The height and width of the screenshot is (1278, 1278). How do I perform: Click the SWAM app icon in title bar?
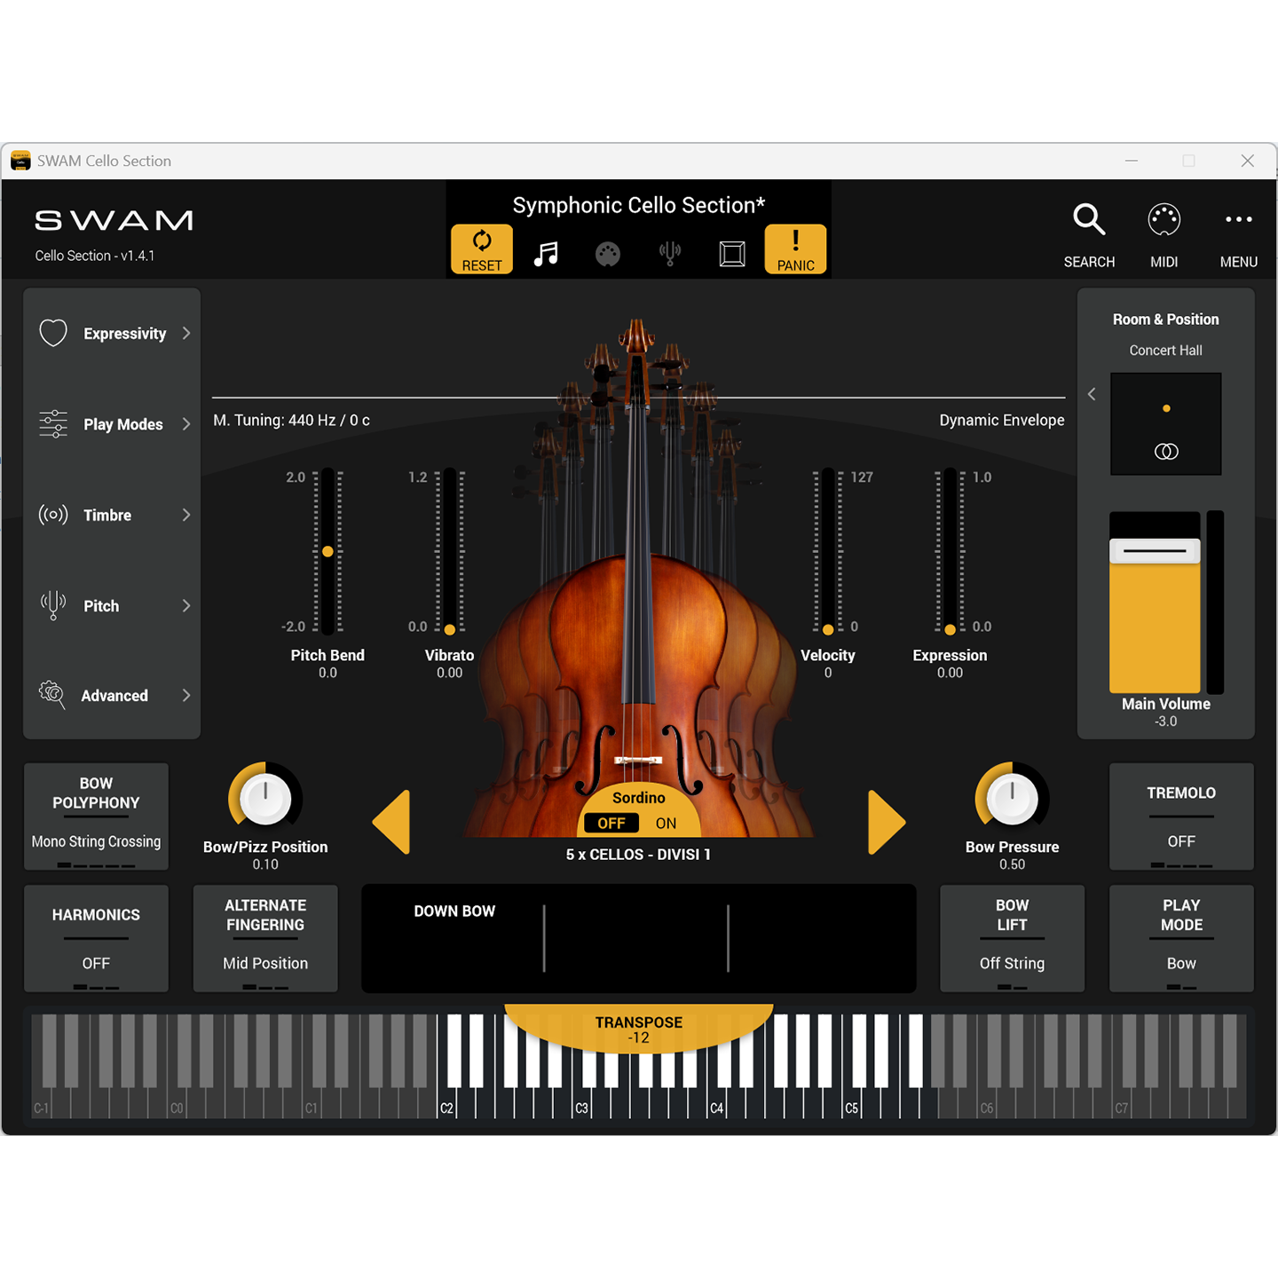(20, 161)
